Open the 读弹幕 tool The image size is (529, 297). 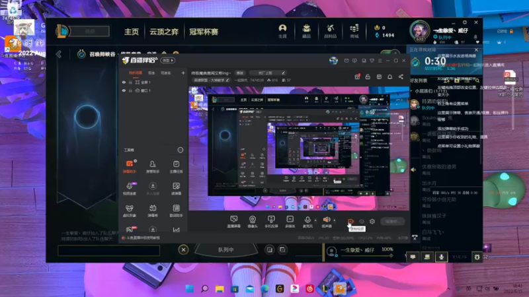pyautogui.click(x=176, y=189)
